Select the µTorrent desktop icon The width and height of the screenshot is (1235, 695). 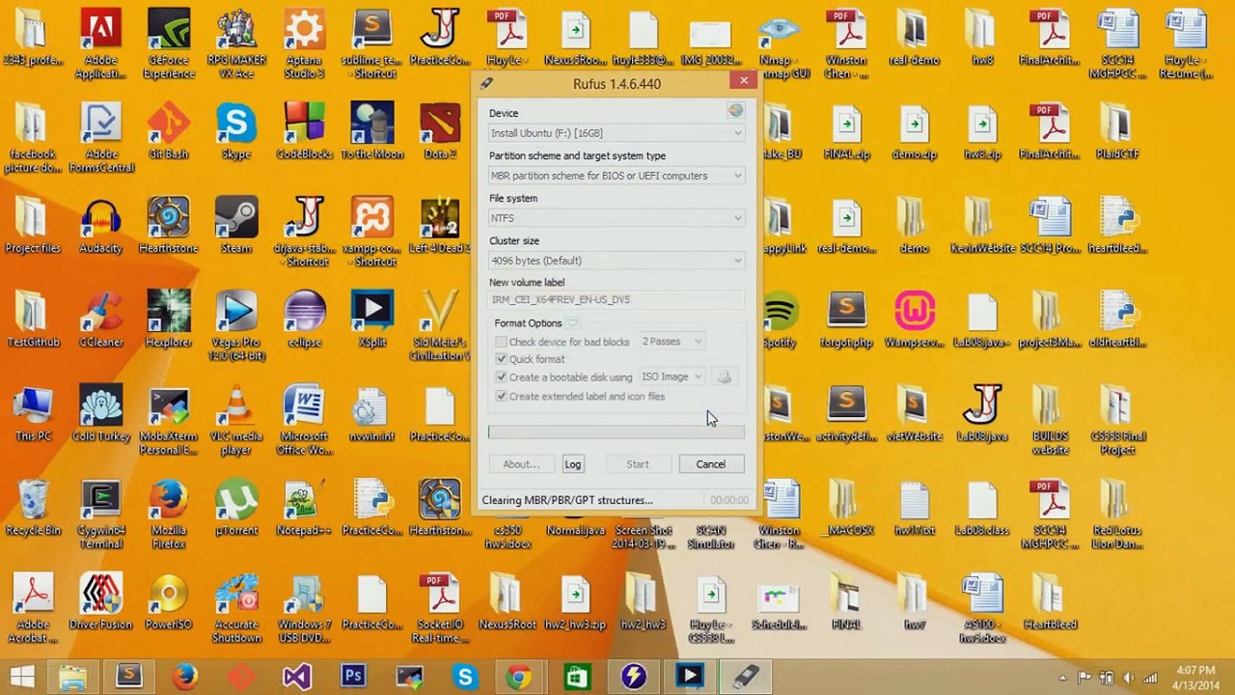236,509
